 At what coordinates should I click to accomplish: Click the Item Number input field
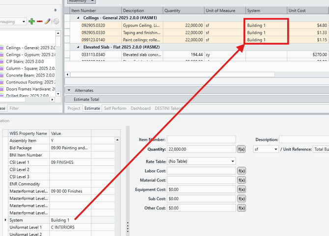coord(201,140)
